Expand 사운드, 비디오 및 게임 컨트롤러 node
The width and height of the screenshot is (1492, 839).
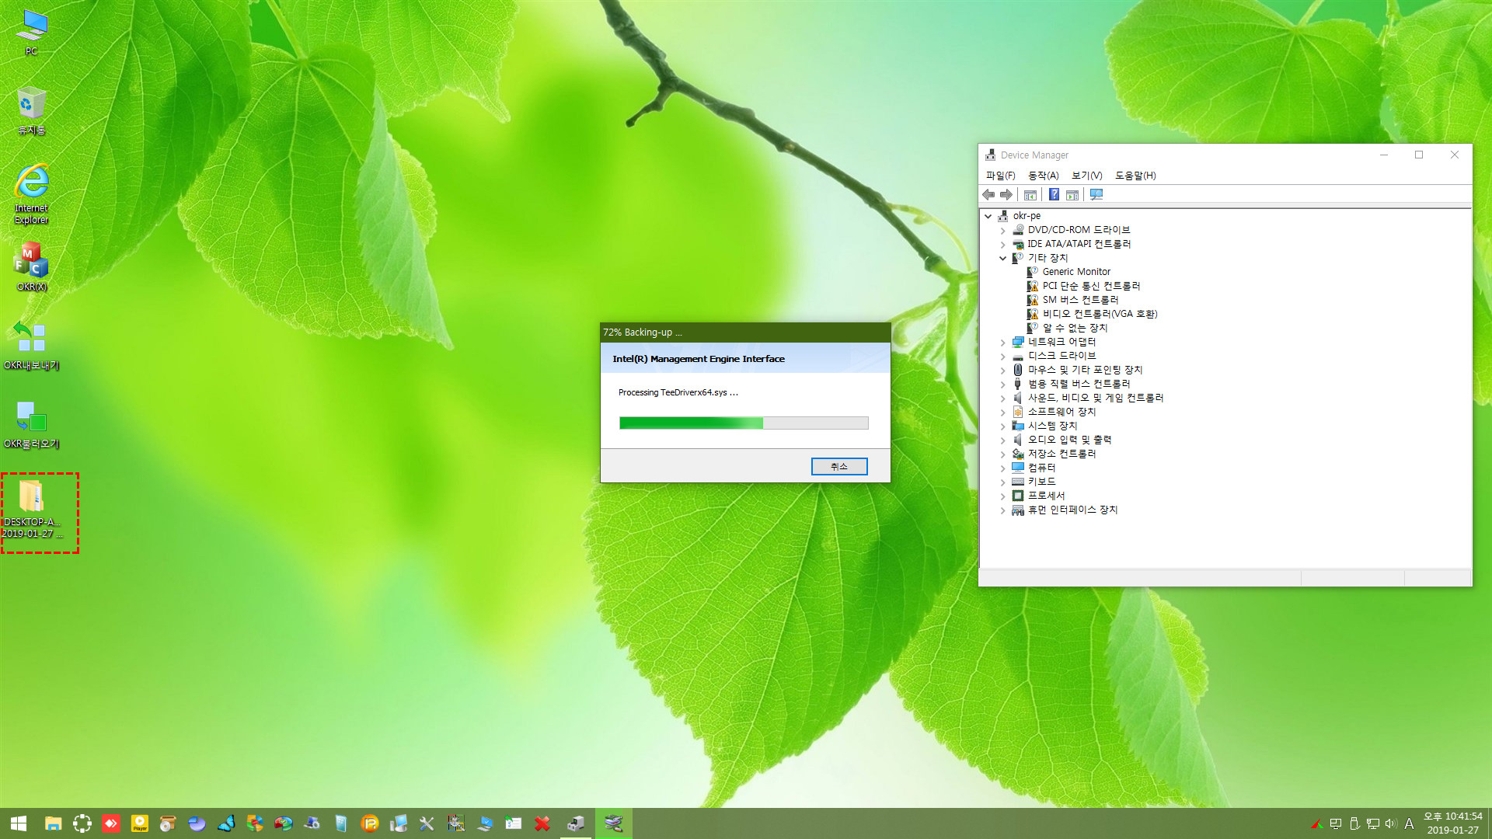point(1002,398)
